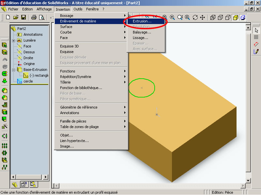The height and width of the screenshot is (195, 261).
Task: Click the Select arrow tool
Action: point(256,30)
